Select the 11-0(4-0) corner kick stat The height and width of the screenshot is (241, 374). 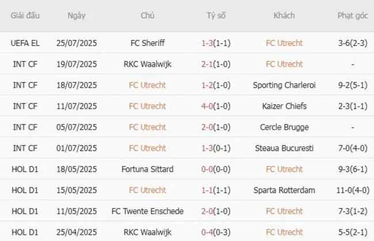coord(352,190)
